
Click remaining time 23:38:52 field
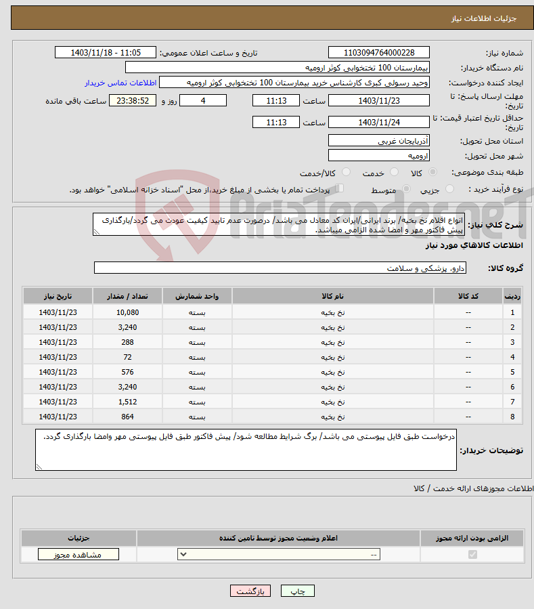click(x=133, y=100)
